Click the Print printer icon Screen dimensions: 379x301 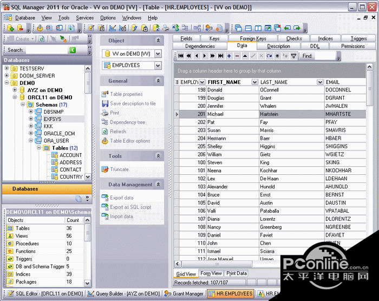point(105,113)
